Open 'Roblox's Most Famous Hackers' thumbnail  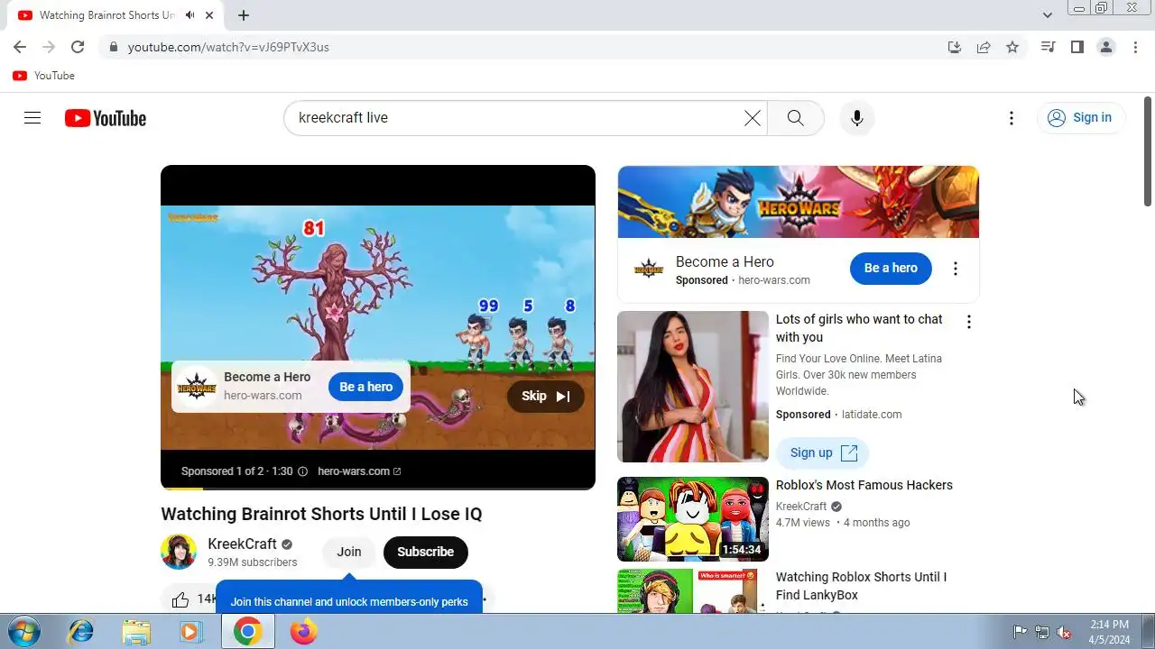[693, 519]
